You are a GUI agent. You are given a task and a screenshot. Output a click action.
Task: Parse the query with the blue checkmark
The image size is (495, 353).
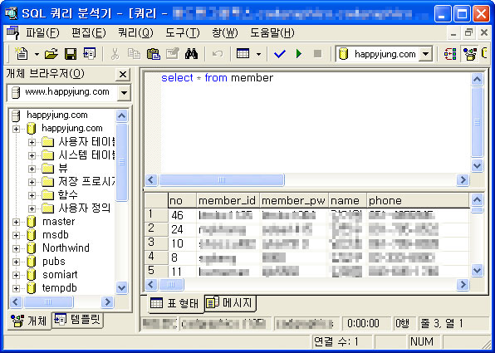coord(280,54)
